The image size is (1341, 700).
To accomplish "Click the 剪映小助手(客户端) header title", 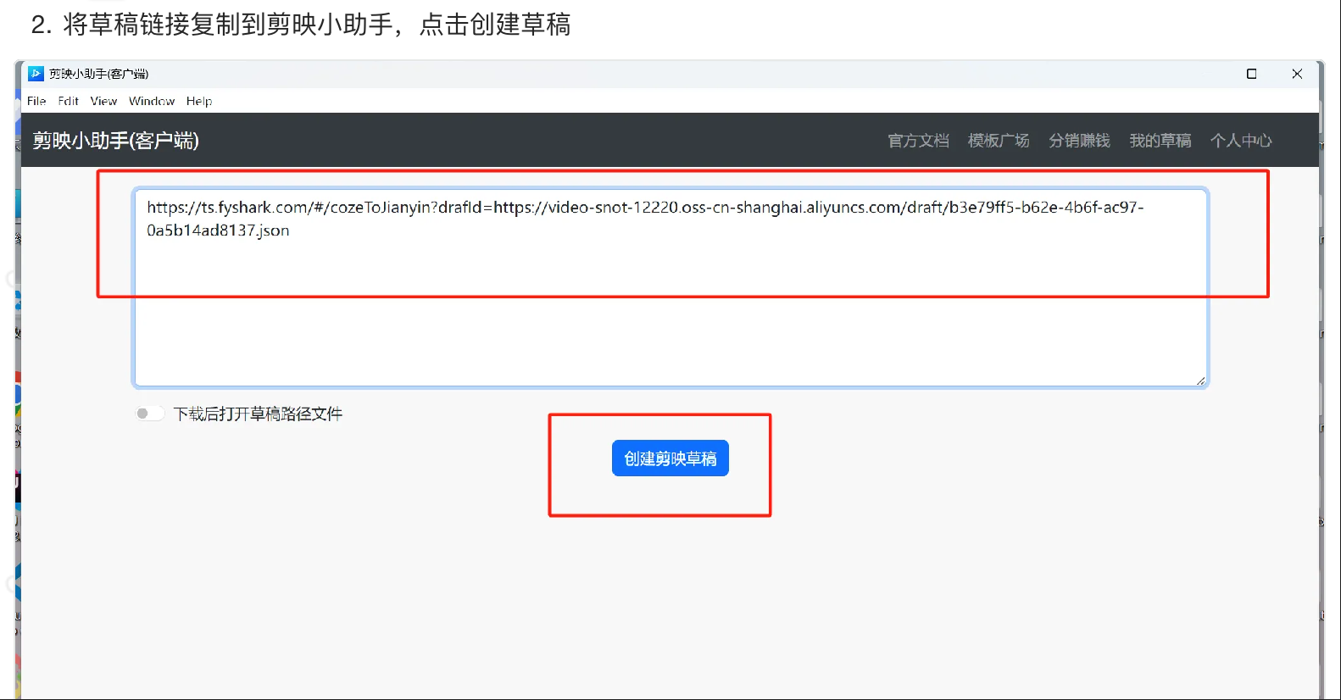I will [x=116, y=141].
